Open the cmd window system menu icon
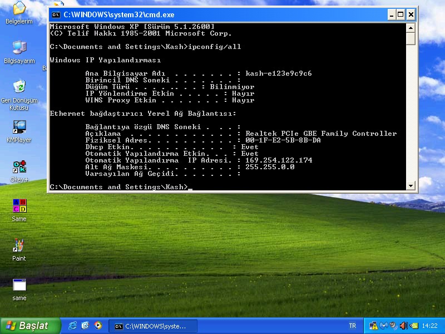The image size is (445, 334). click(56, 15)
